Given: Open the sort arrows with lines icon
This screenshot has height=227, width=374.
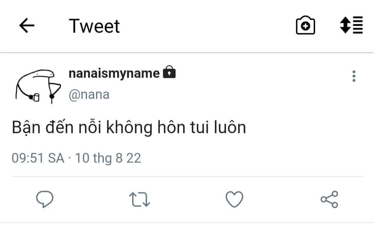Looking at the screenshot, I should [x=351, y=25].
